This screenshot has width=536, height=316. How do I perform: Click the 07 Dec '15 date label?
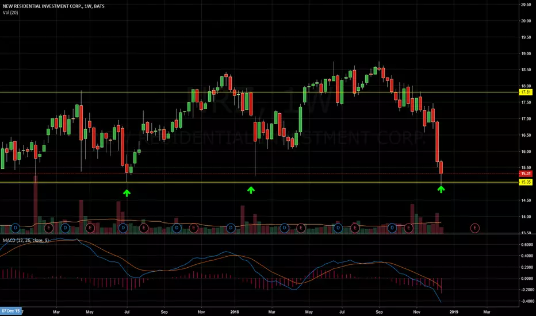10,311
